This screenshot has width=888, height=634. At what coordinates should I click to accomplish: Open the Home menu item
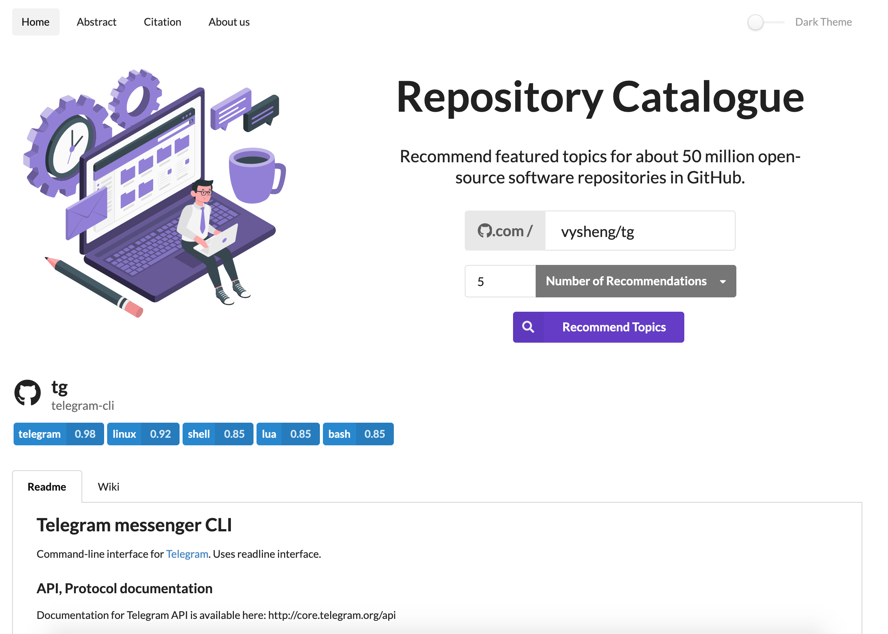pos(35,22)
